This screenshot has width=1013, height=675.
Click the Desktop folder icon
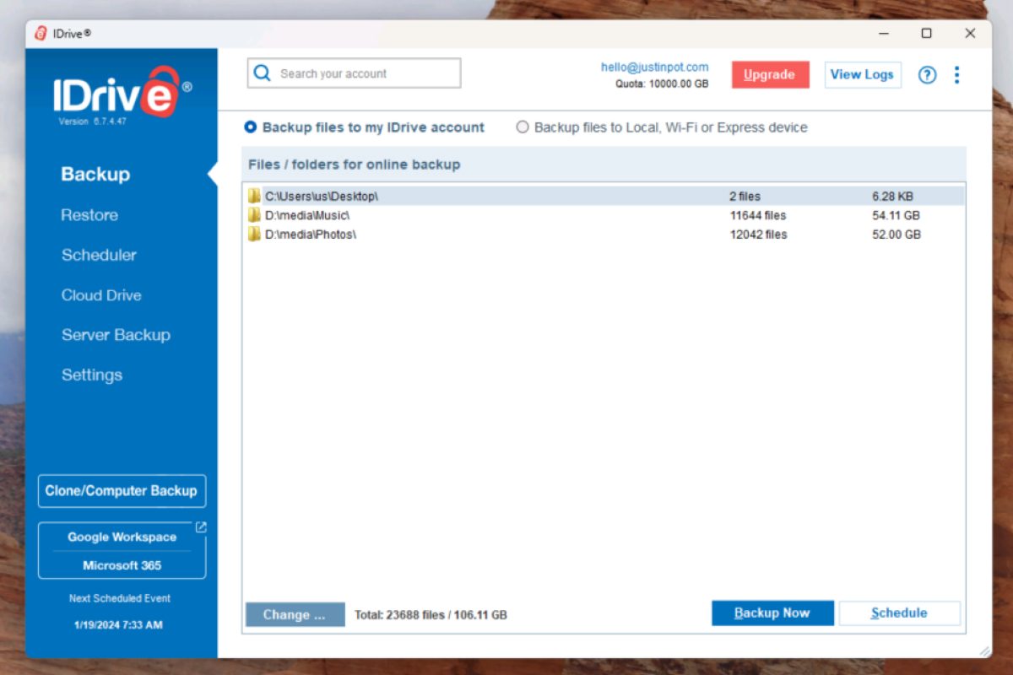[254, 196]
